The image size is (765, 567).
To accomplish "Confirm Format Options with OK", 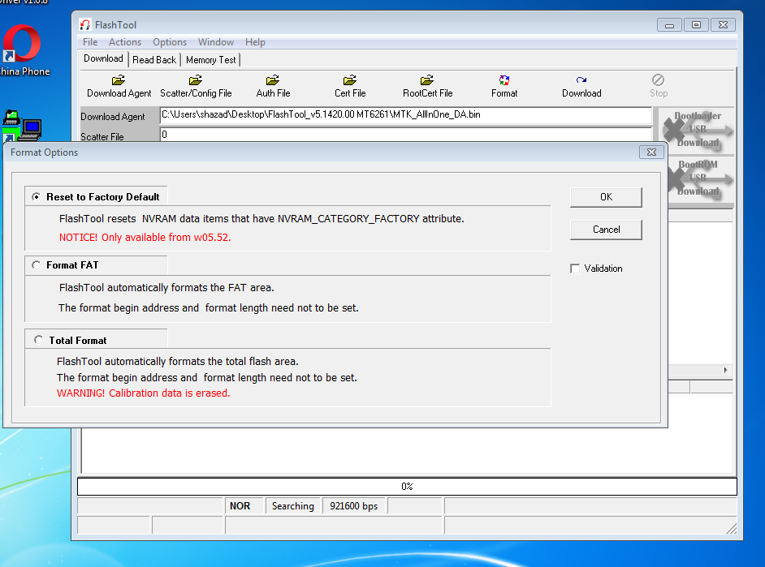I will [x=606, y=197].
